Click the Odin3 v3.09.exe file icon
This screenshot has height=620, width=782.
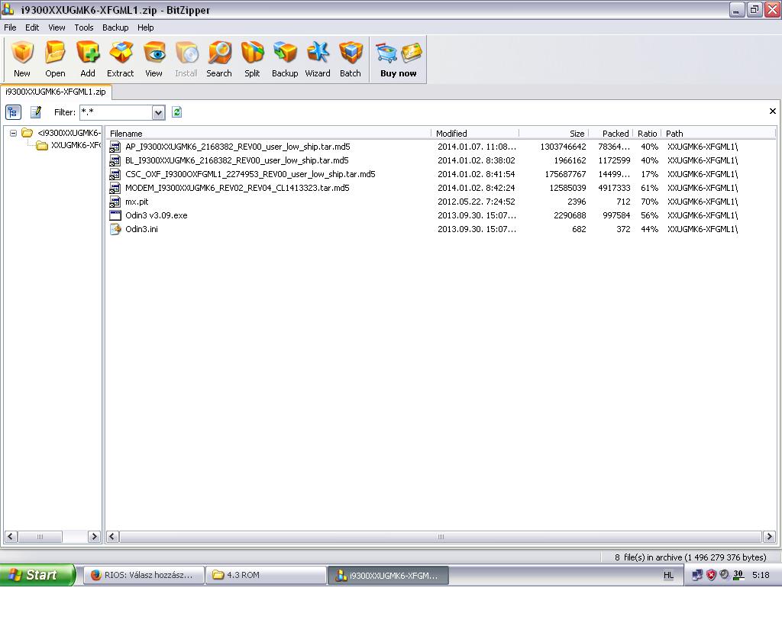coord(115,215)
